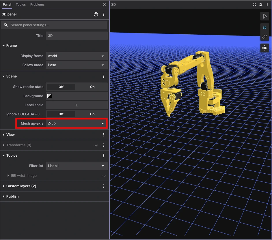
Task: Switch to the Problems tab
Action: [x=37, y=5]
